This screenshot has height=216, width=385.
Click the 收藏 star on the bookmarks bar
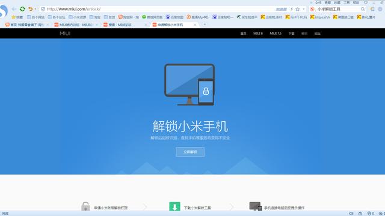coord(17,17)
